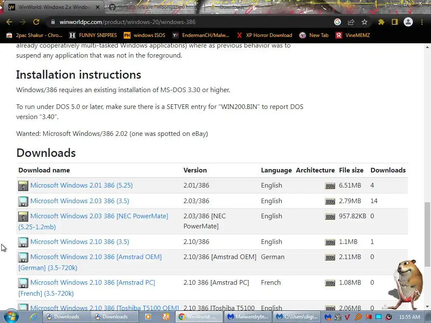The image size is (431, 323).
Task: Download Microsoft Windows 2.01 386 (5.25)
Action: 81,185
